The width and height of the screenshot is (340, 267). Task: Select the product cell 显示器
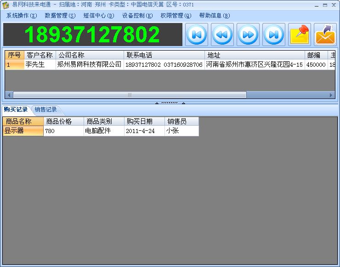click(x=23, y=131)
